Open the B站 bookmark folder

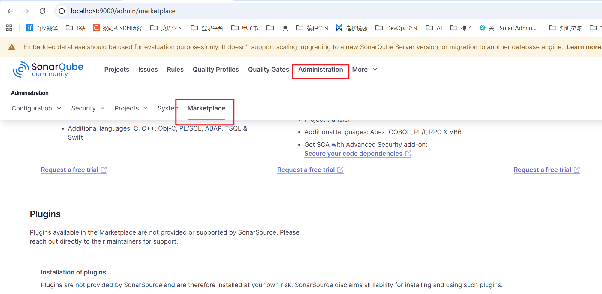click(76, 28)
